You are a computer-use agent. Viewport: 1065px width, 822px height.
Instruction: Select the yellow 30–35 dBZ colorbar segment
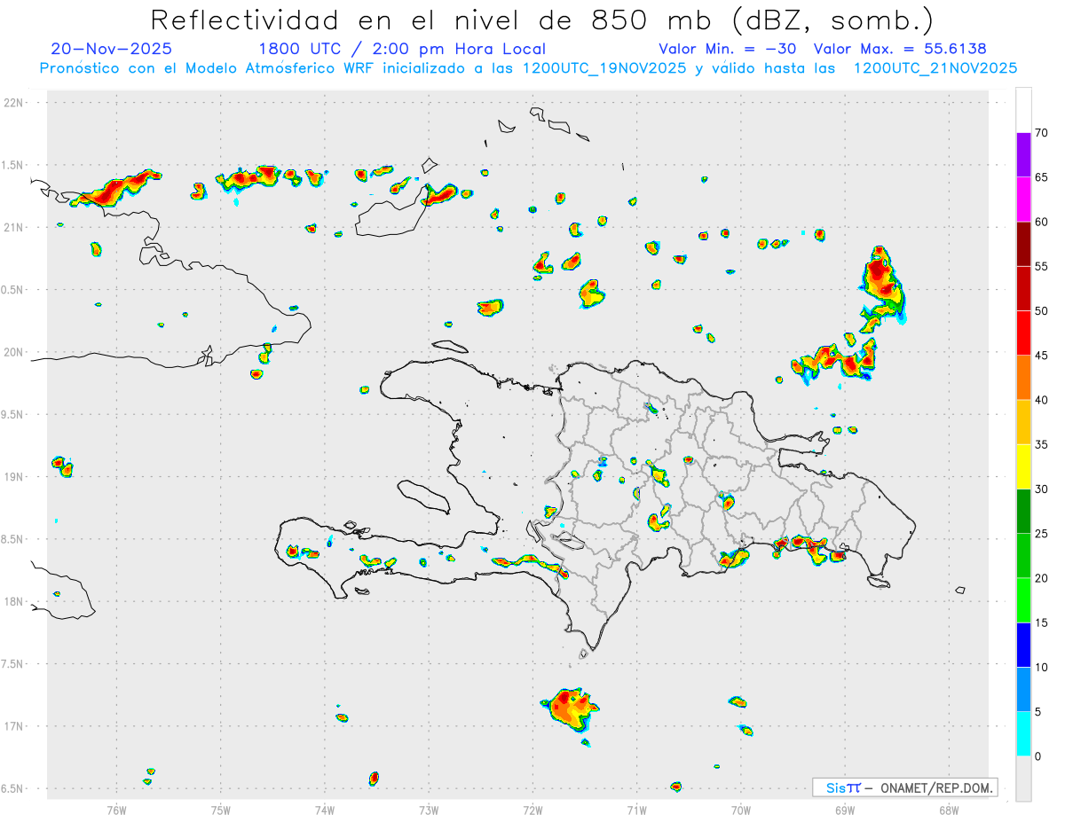click(x=1024, y=466)
